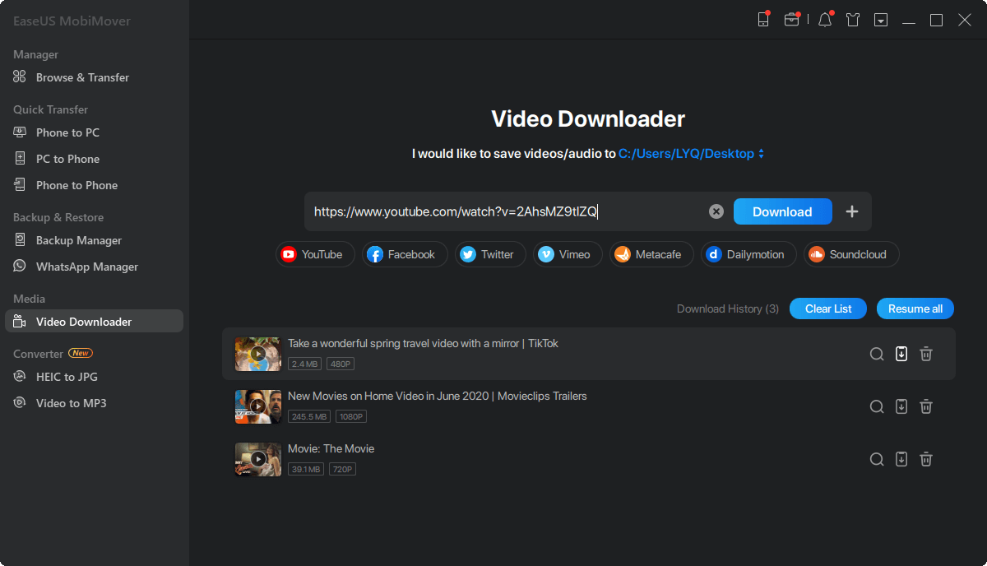Click the 720P quality tag
The height and width of the screenshot is (566, 987).
(342, 469)
